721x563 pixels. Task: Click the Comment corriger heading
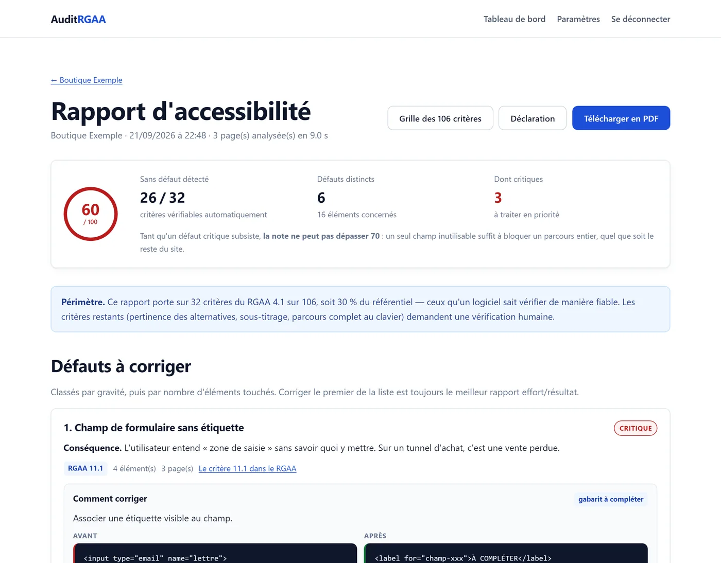110,499
